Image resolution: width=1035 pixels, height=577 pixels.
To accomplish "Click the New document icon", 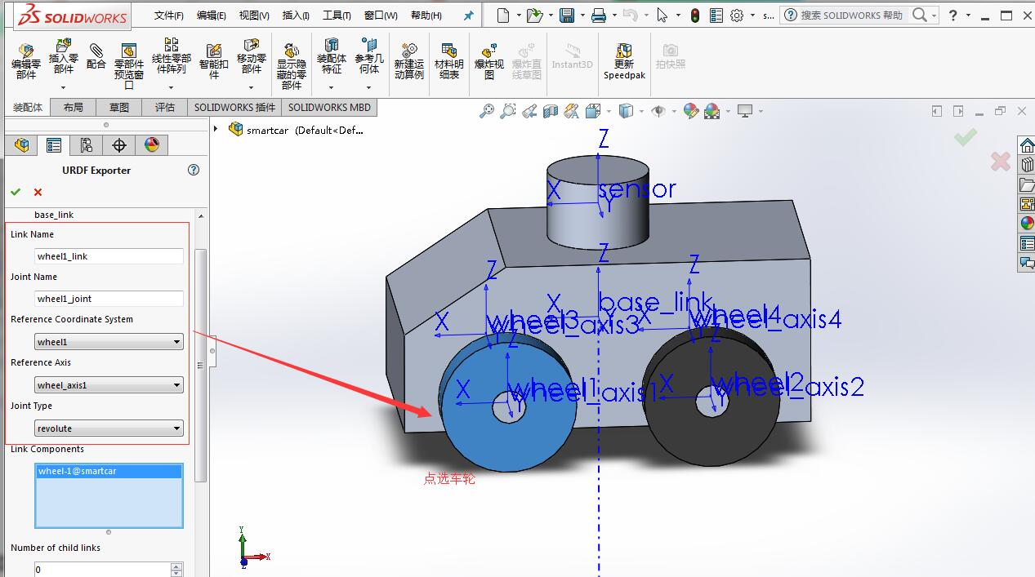I will [503, 15].
